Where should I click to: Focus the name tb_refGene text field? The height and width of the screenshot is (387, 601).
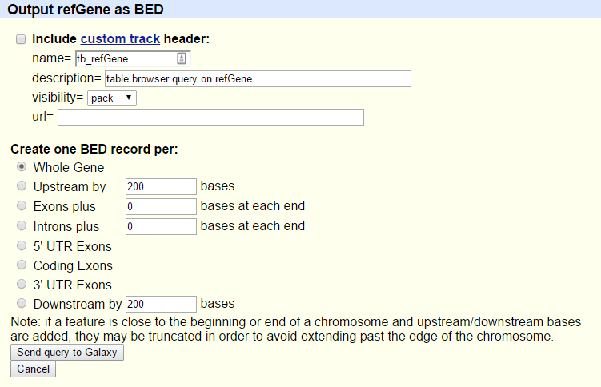coord(133,58)
